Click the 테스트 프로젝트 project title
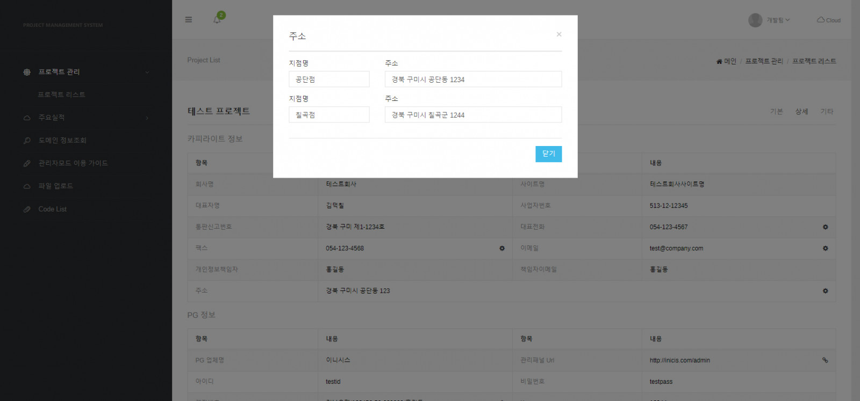 pos(219,111)
